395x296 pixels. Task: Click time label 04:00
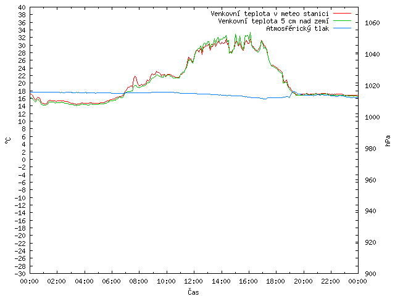coord(84,281)
